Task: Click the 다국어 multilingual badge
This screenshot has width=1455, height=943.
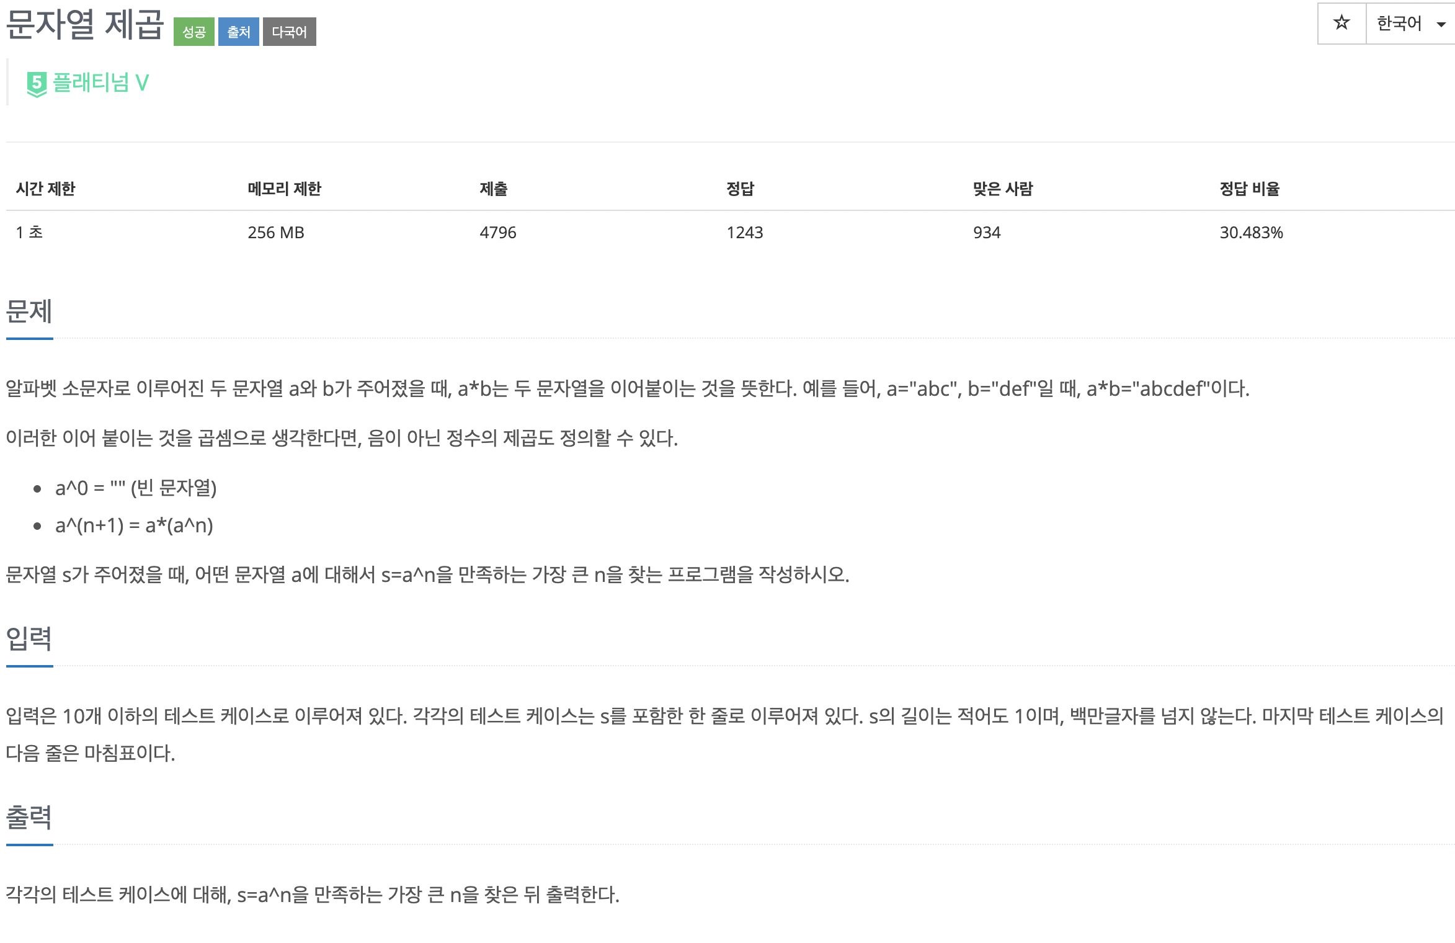Action: pyautogui.click(x=289, y=32)
